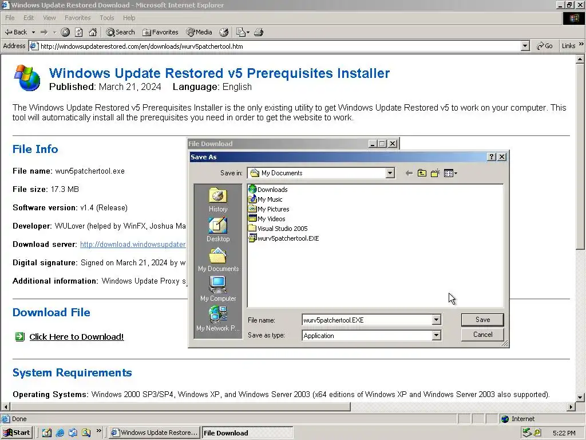Click the Save button

point(482,320)
